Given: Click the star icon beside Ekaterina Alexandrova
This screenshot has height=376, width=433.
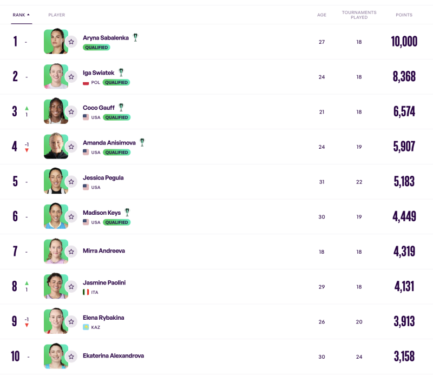Looking at the screenshot, I should click(71, 357).
